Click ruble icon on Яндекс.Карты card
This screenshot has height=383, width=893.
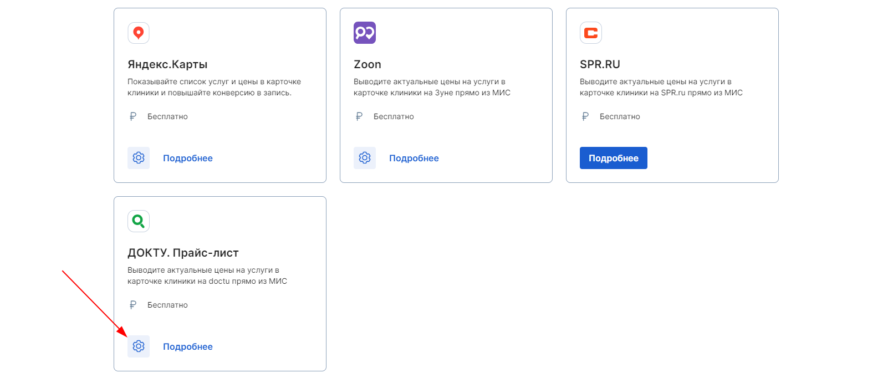[x=133, y=116]
